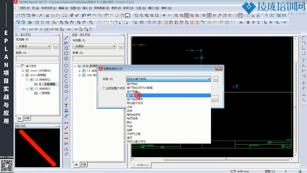Switch to 列表 tab in connections panel
307x173 pixels.
tap(84, 164)
